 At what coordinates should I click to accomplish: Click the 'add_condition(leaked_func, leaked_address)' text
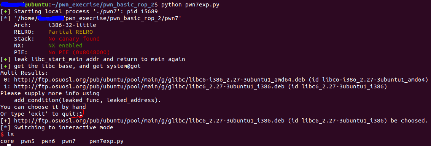pos(87,100)
